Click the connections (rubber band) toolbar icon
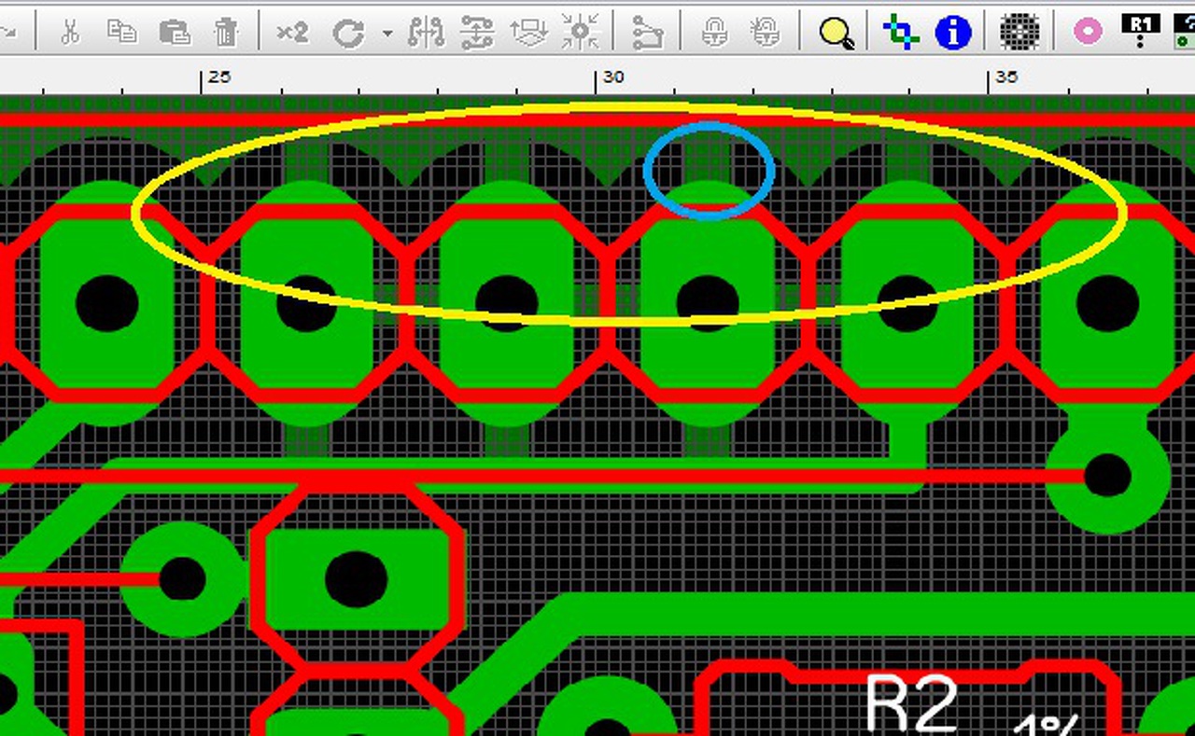The image size is (1195, 736). pos(647,33)
